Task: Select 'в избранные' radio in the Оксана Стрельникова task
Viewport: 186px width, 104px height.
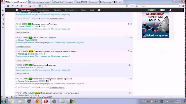Action: click(16, 87)
